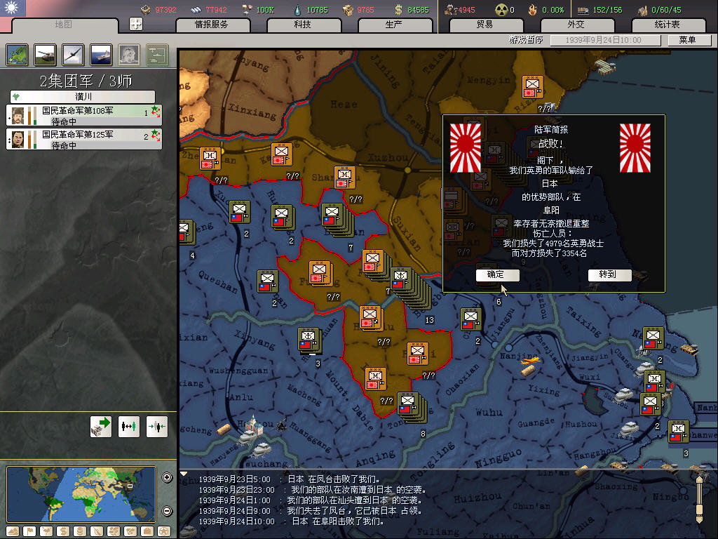Switch to economic map mode dollar icon
Image resolution: width=718 pixels, height=539 pixels.
click(63, 531)
